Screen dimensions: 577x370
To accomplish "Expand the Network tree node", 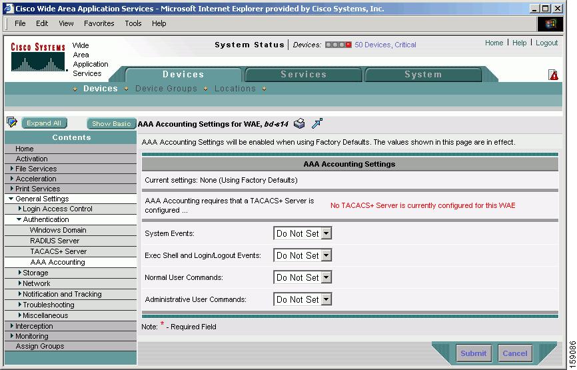I will pos(20,283).
